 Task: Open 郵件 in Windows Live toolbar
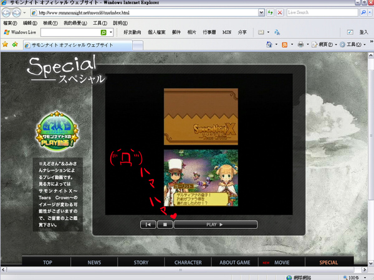[176, 32]
